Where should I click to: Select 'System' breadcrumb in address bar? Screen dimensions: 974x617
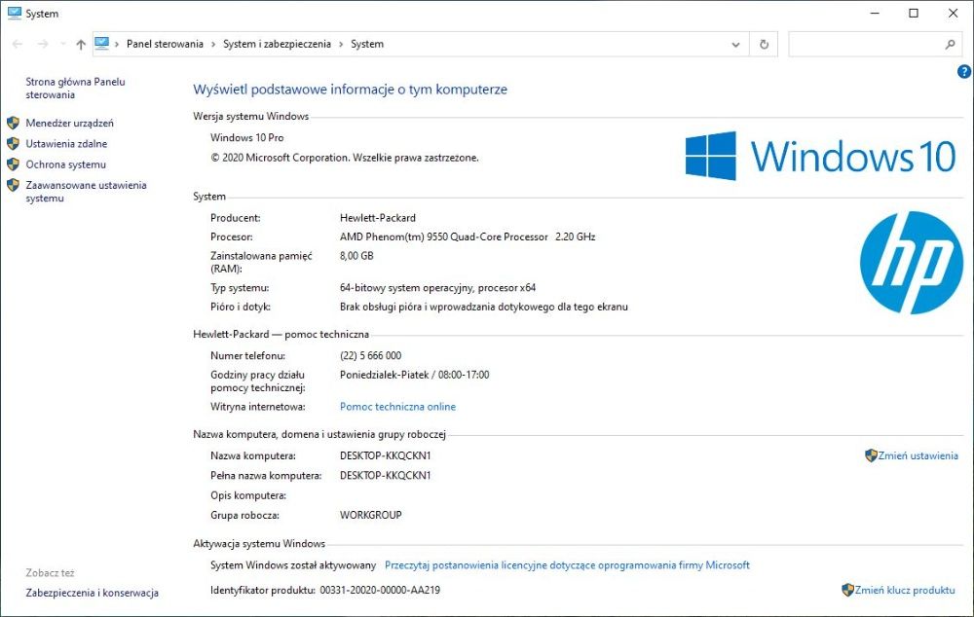[367, 44]
